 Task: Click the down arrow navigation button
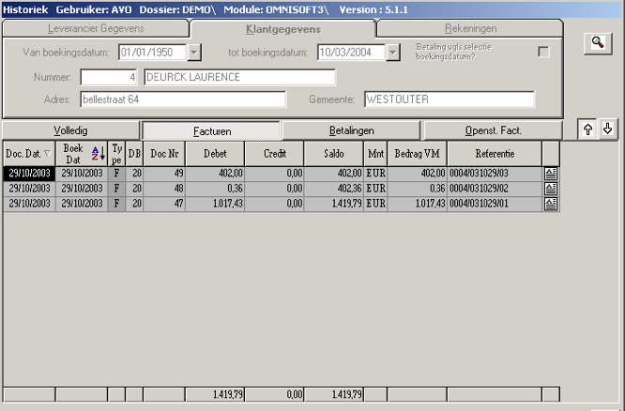coord(607,129)
